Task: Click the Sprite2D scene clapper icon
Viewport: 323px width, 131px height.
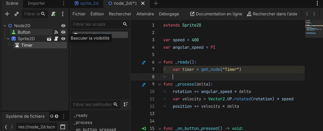Action: point(49,39)
